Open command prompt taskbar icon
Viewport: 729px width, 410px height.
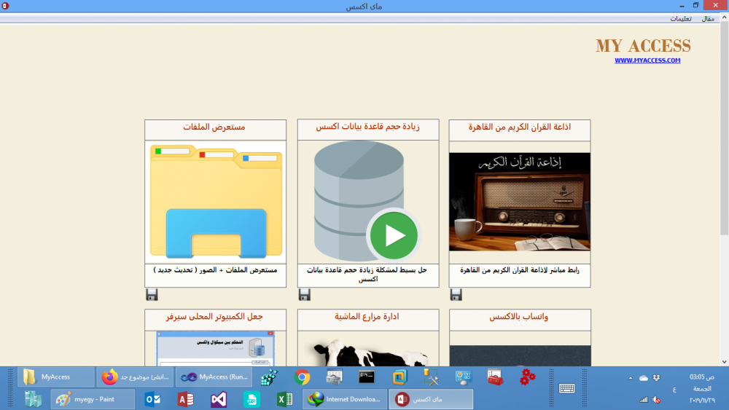pyautogui.click(x=367, y=377)
